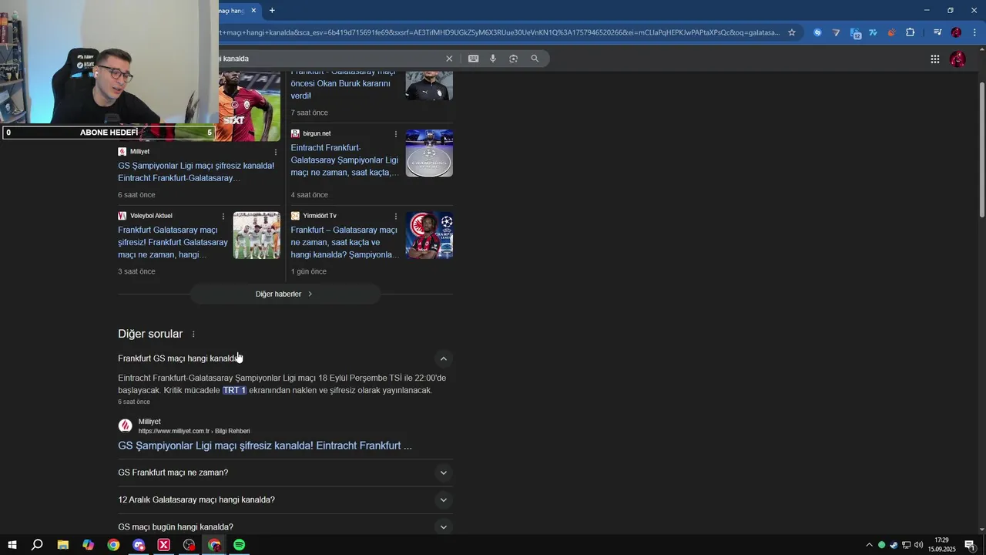Click the Yirmidört Tv player thumbnail
Screen dimensions: 986x555
point(429,235)
